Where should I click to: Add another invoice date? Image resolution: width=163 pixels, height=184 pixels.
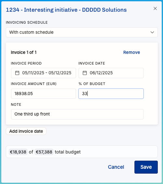point(26,131)
